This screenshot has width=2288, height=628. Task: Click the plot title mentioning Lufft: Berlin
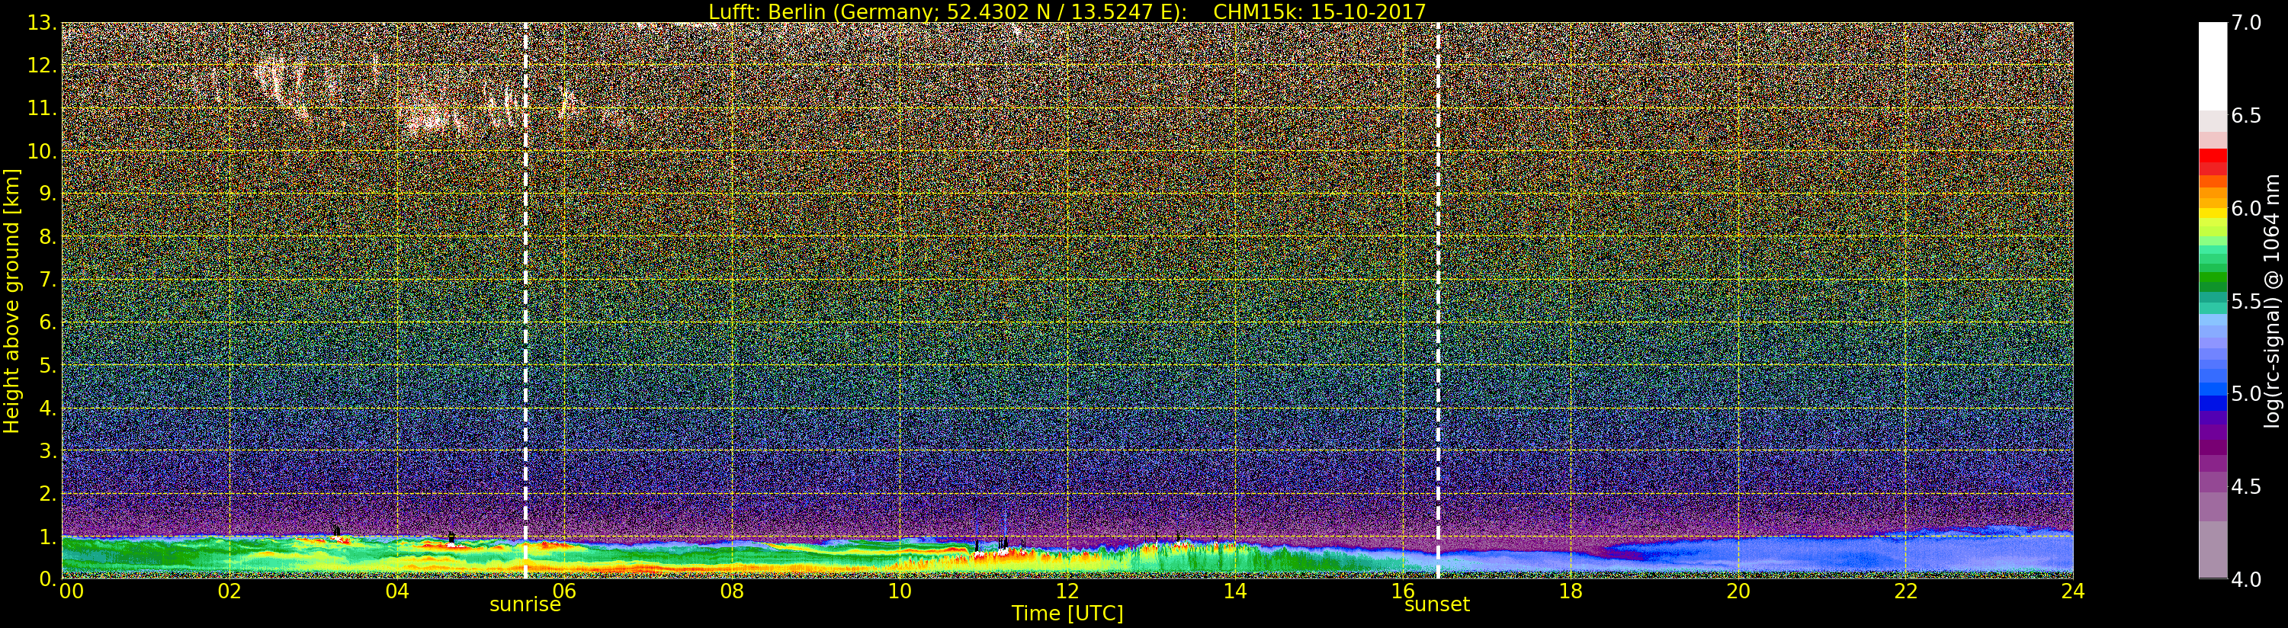pyautogui.click(x=1067, y=11)
